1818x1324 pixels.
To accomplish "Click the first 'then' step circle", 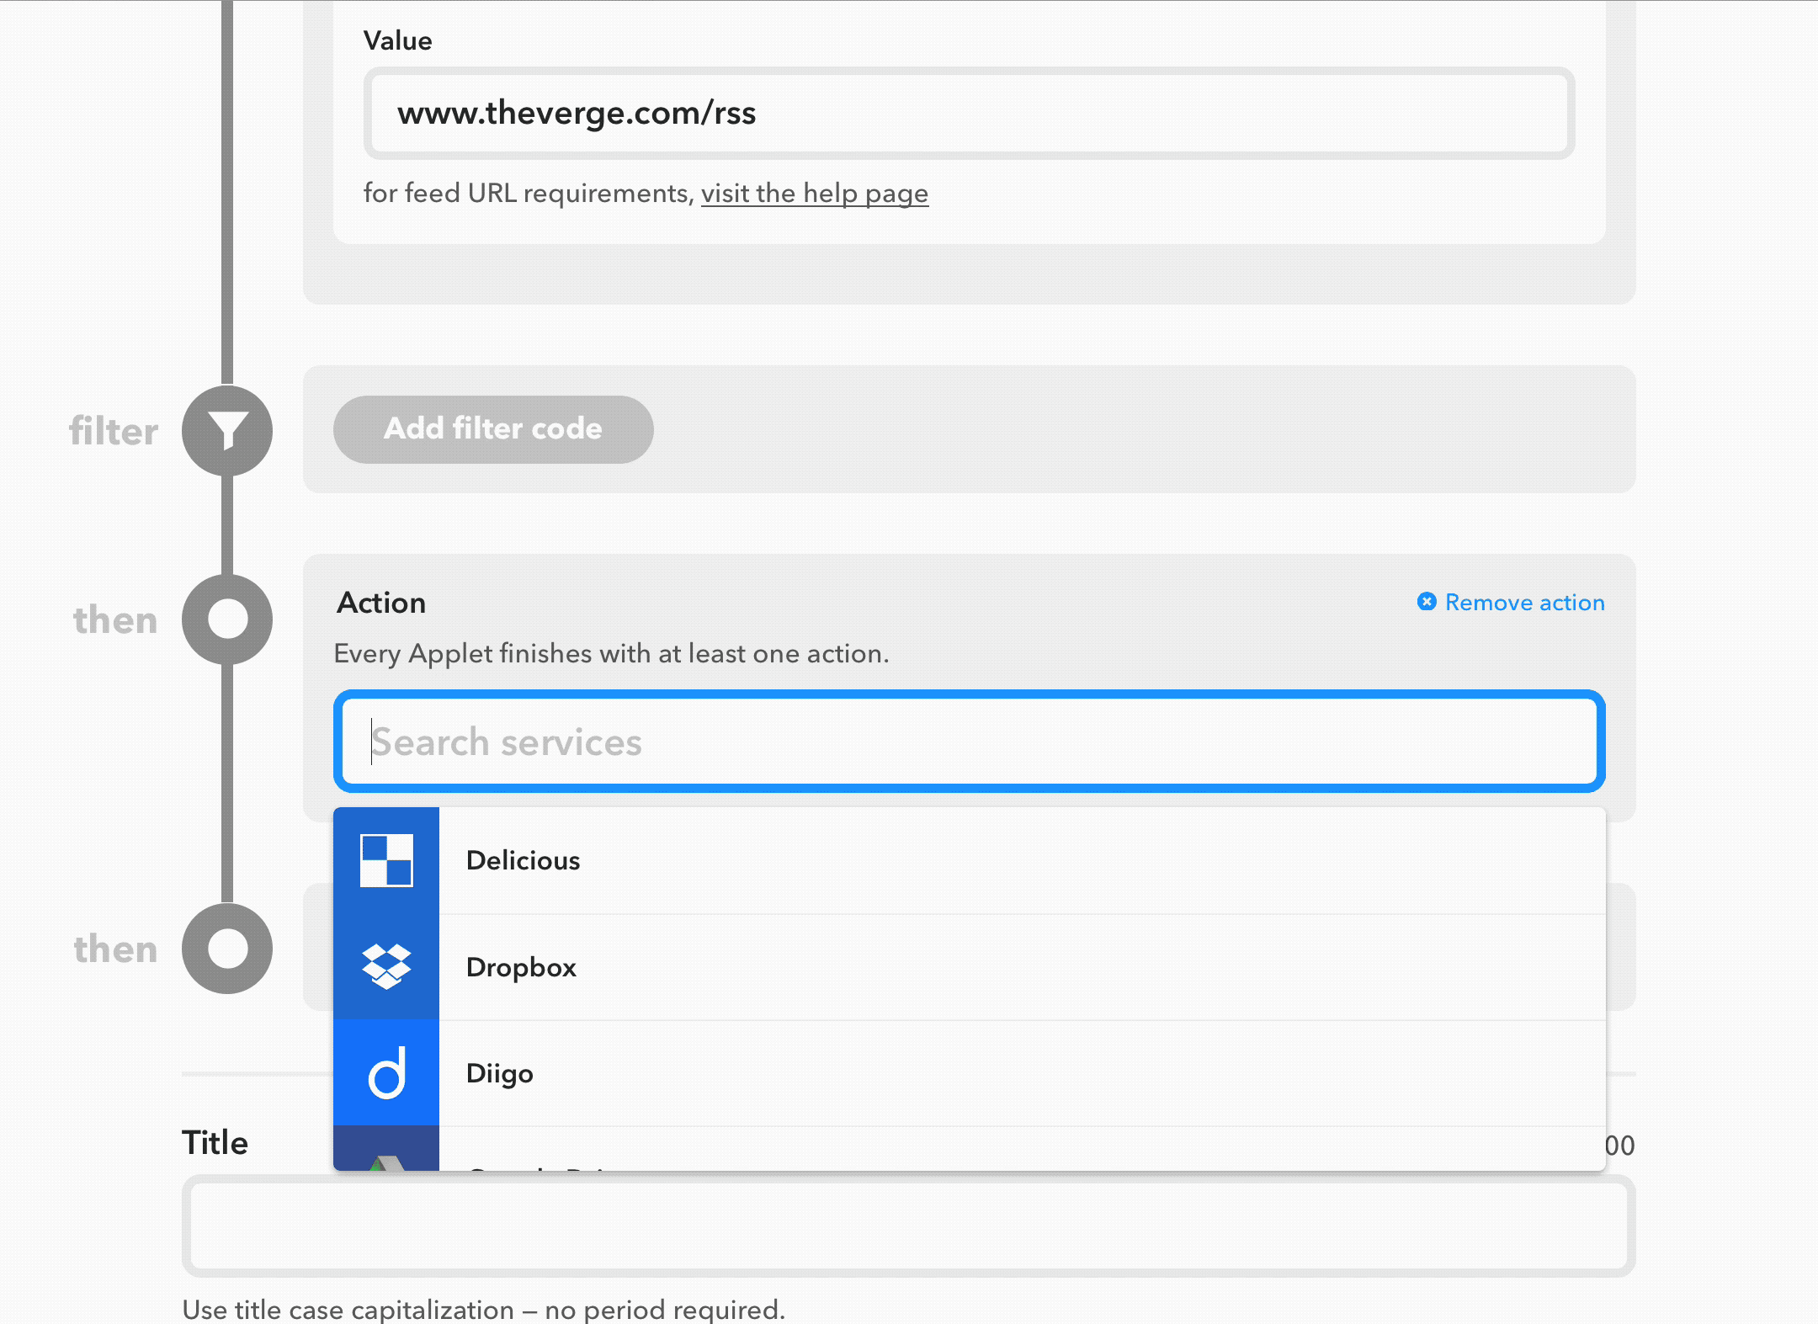I will [227, 619].
